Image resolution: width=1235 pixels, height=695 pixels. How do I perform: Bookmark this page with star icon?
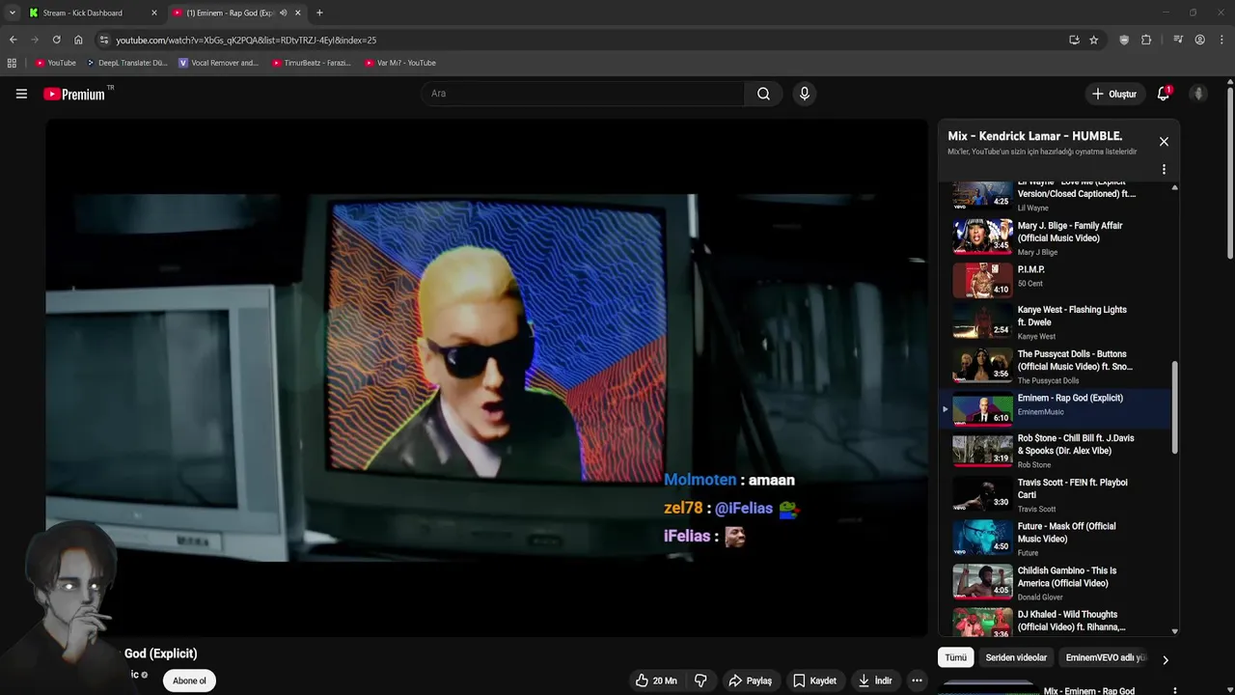(x=1093, y=40)
